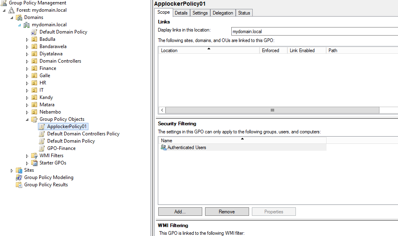Viewport: 398px width, 236px height.
Task: Expand the Starter GPOs node
Action: tap(27, 163)
